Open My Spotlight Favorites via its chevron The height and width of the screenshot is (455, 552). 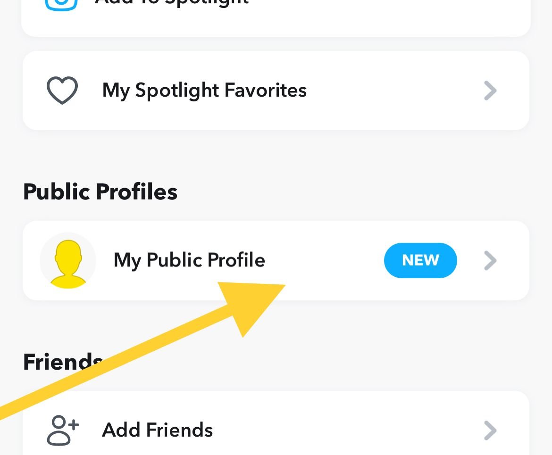pos(490,91)
